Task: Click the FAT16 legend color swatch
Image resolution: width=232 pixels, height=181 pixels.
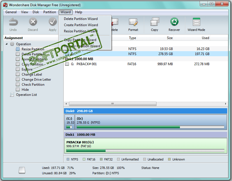Action: (x=84, y=159)
